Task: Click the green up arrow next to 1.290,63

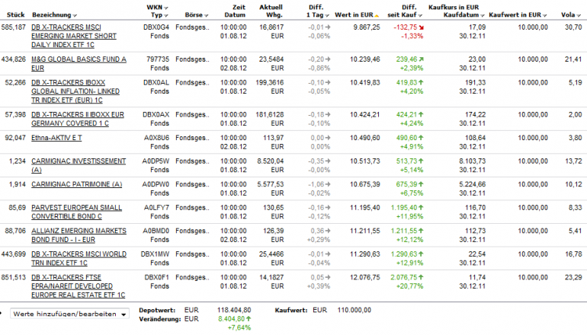Action: click(421, 254)
